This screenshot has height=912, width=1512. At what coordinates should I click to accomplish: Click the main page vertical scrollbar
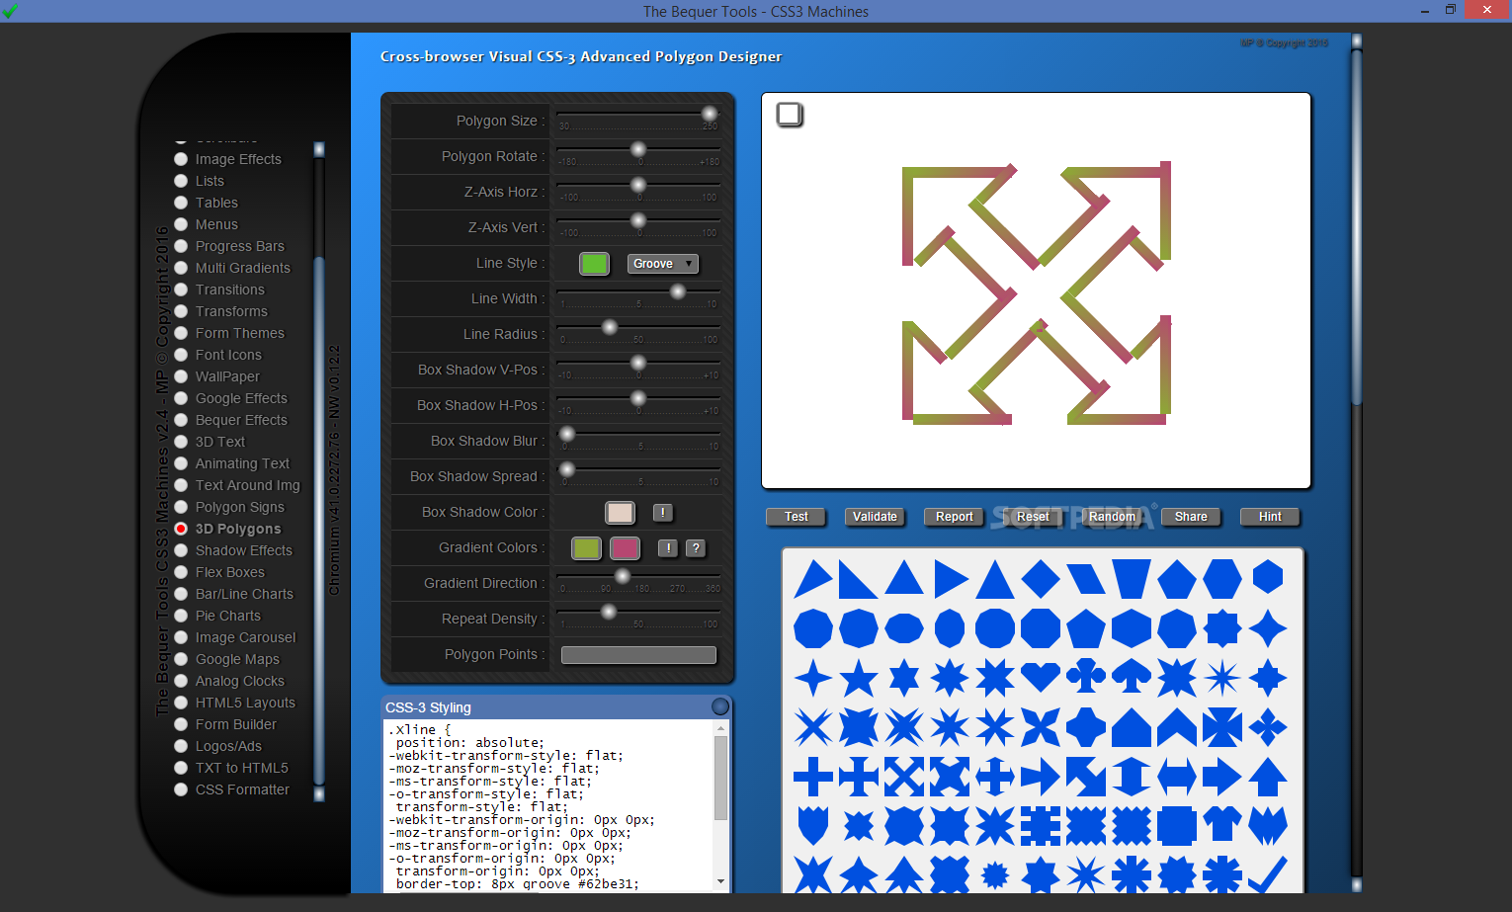(1357, 227)
